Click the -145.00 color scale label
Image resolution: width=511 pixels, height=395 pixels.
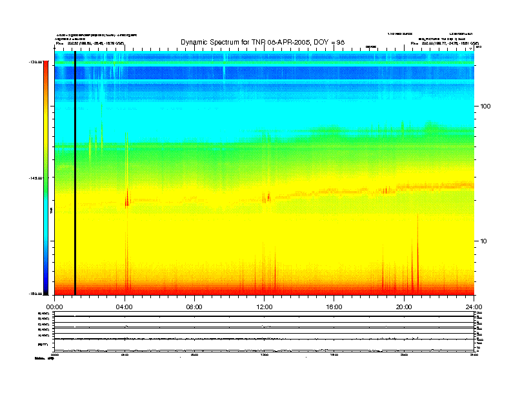[35, 178]
